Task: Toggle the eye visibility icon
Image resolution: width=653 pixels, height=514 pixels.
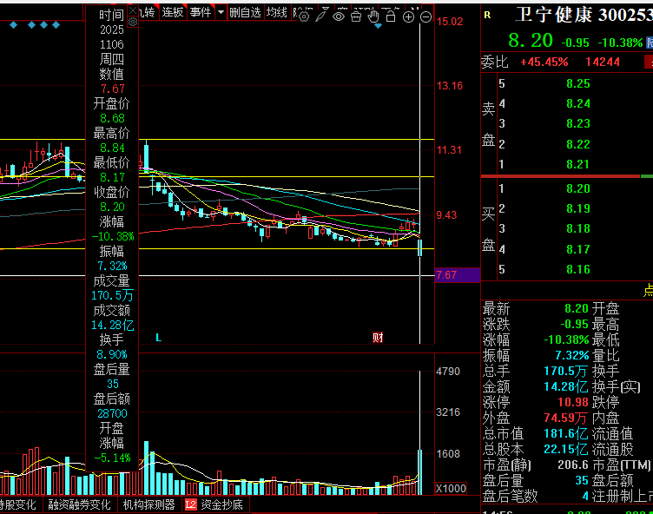Action: coord(339,16)
